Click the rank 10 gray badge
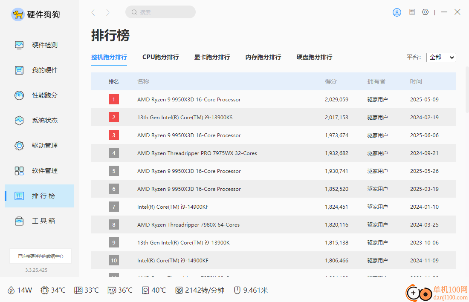Screen dimensions: 469x302 click(x=114, y=261)
